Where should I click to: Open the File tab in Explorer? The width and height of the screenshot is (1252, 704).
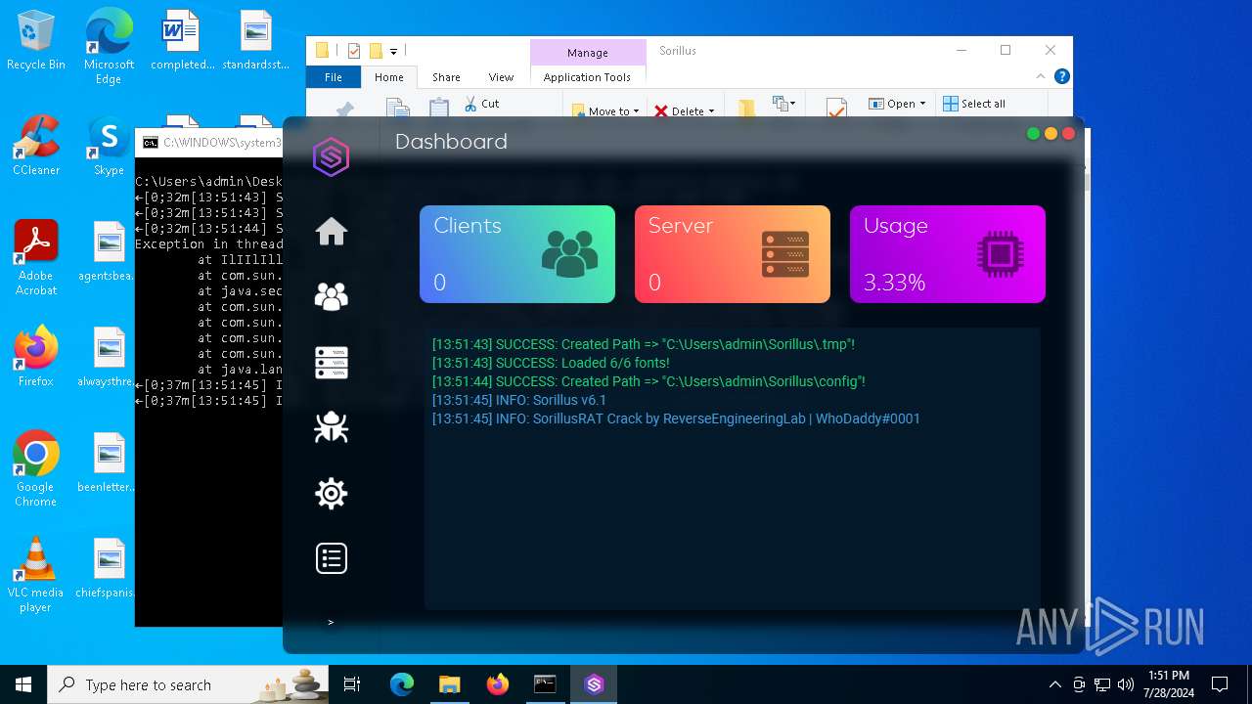pyautogui.click(x=334, y=77)
